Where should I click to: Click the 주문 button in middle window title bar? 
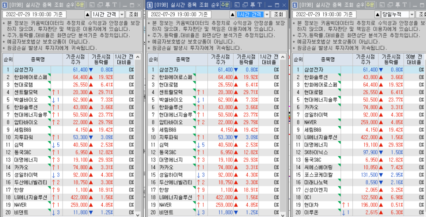coord(224,4)
